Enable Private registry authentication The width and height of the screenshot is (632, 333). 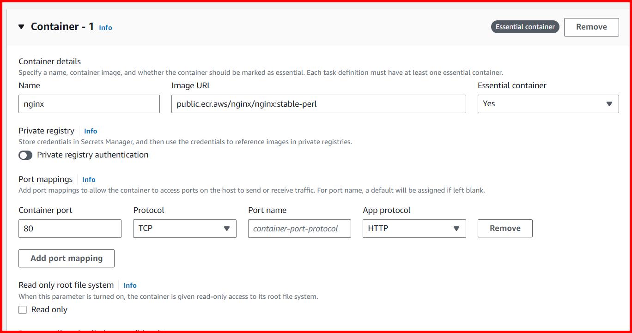coord(25,155)
